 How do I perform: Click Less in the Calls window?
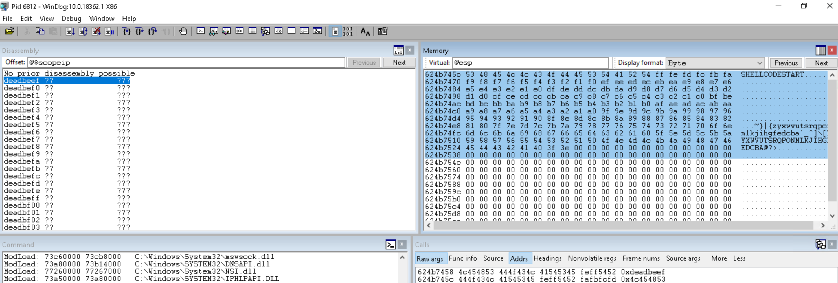coord(739,258)
